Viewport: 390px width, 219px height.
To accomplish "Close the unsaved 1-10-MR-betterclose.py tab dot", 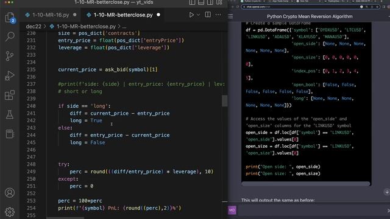I will [158, 15].
